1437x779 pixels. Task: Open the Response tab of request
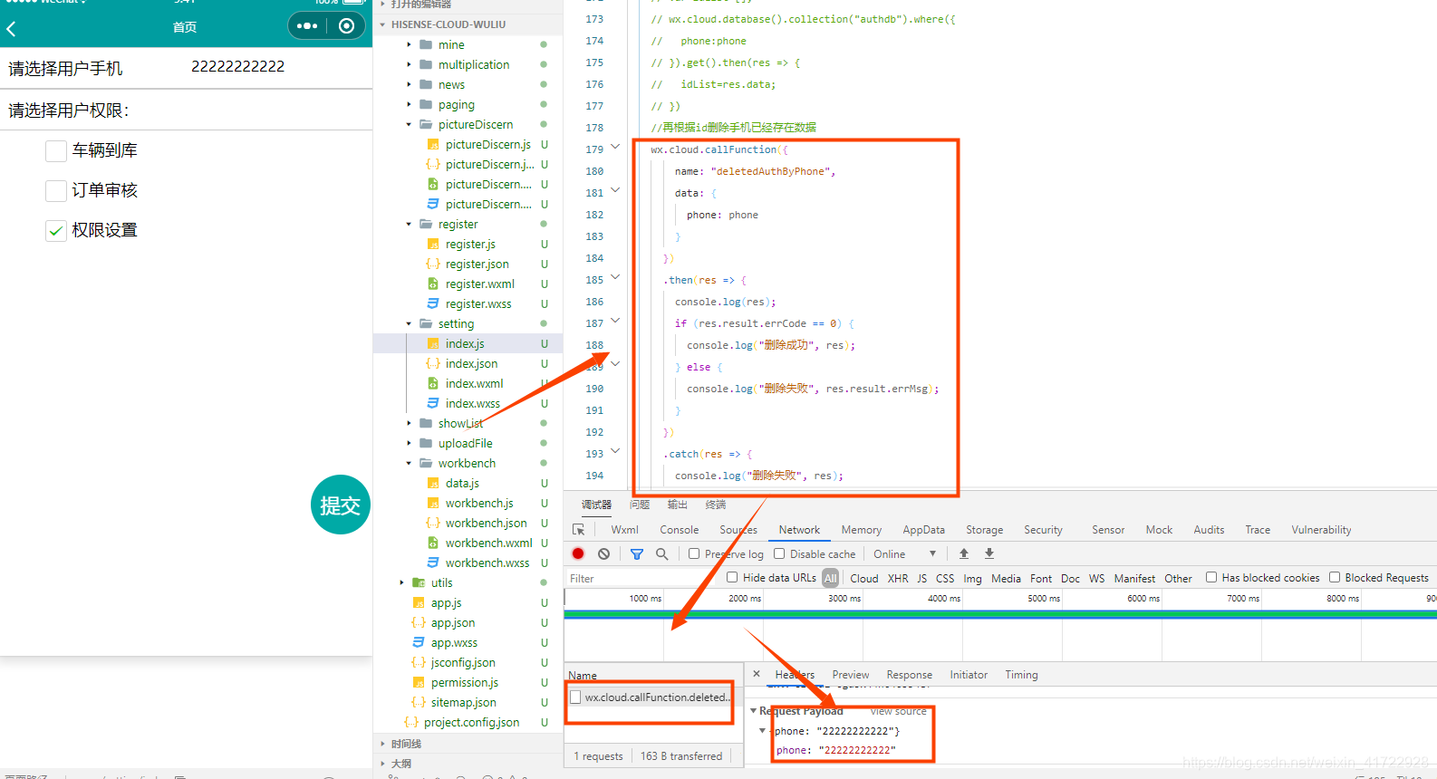pos(909,675)
